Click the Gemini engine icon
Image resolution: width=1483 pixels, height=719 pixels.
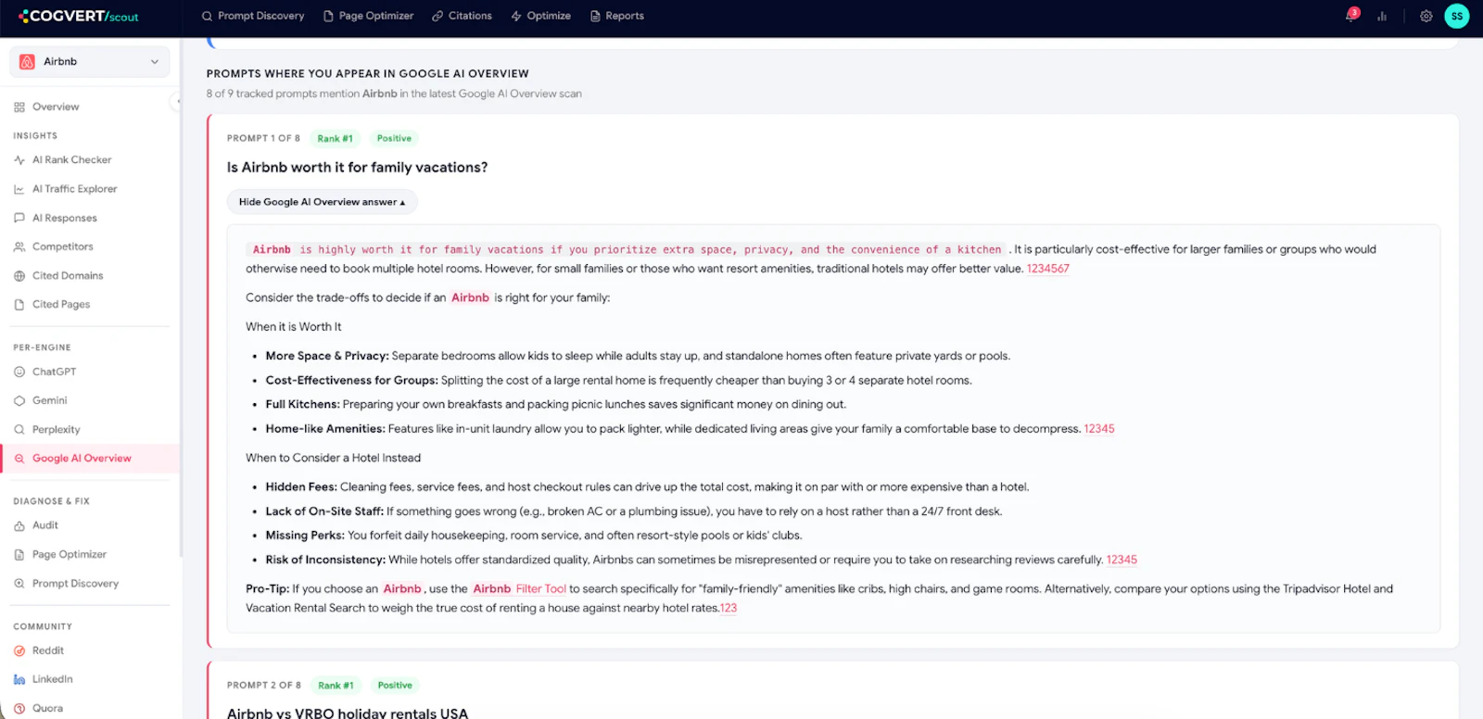click(x=19, y=400)
